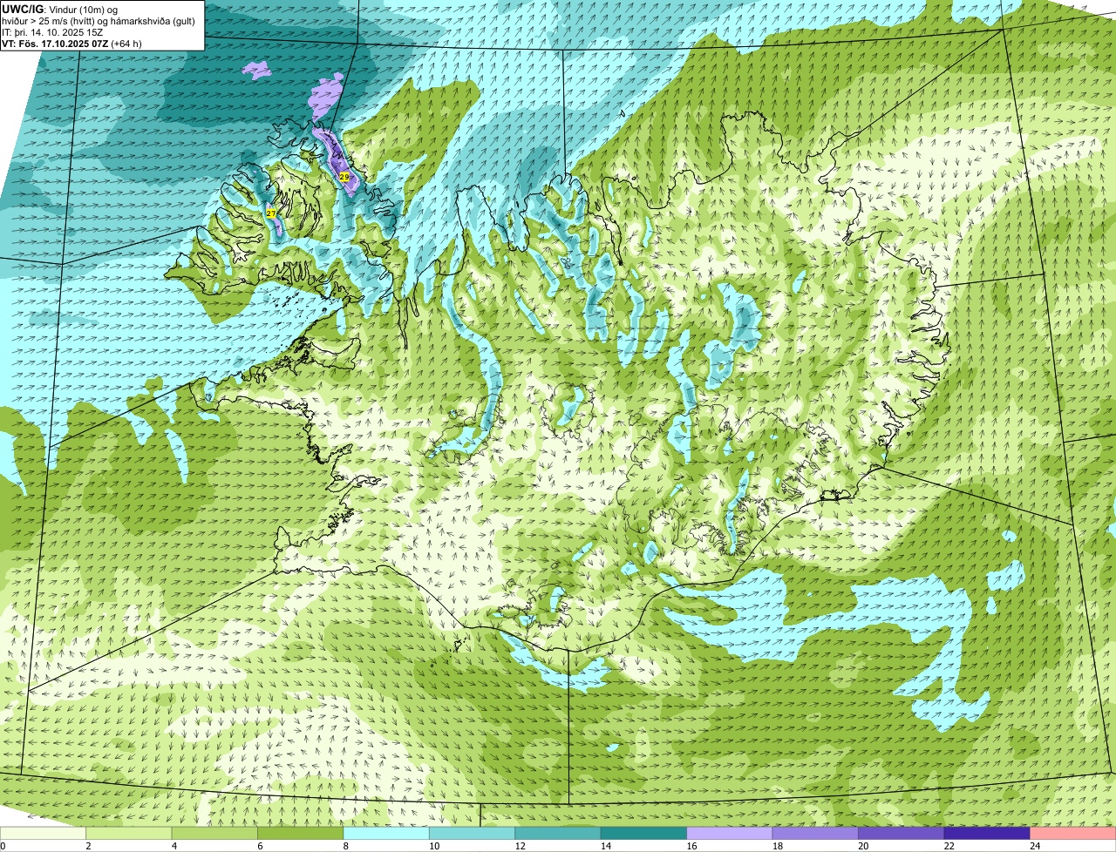This screenshot has width=1116, height=852.
Task: Click the yellow gust label 29
Action: tap(344, 177)
